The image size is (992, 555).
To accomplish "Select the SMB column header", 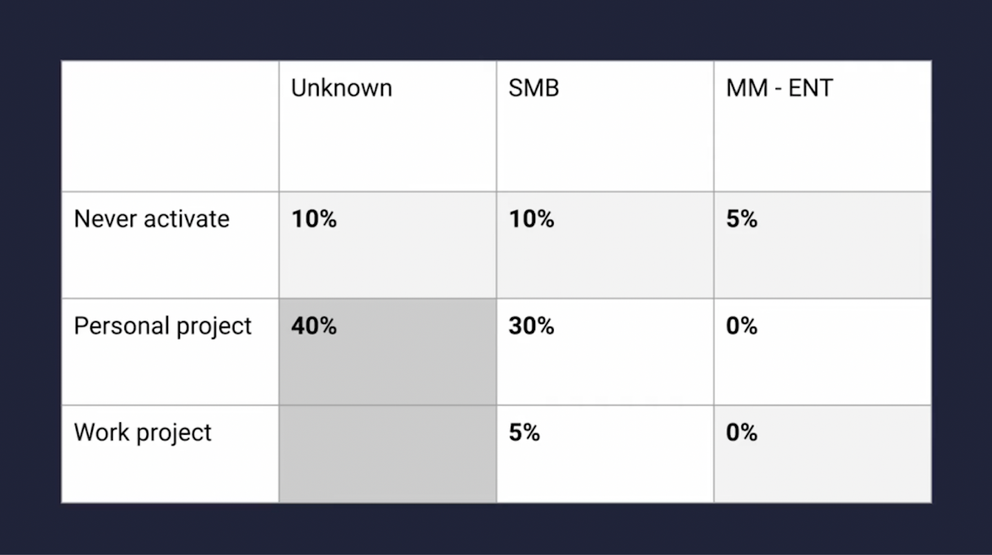I will tap(534, 89).
